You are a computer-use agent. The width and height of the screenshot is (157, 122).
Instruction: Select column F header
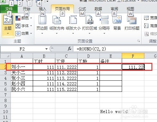coord(133,56)
